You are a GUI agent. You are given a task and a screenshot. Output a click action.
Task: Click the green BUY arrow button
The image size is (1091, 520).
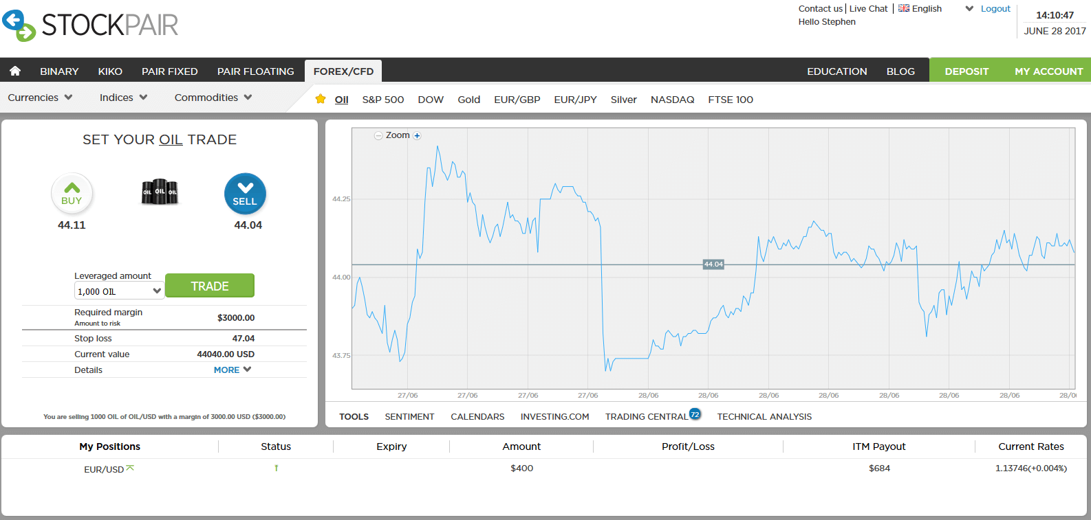click(x=72, y=194)
